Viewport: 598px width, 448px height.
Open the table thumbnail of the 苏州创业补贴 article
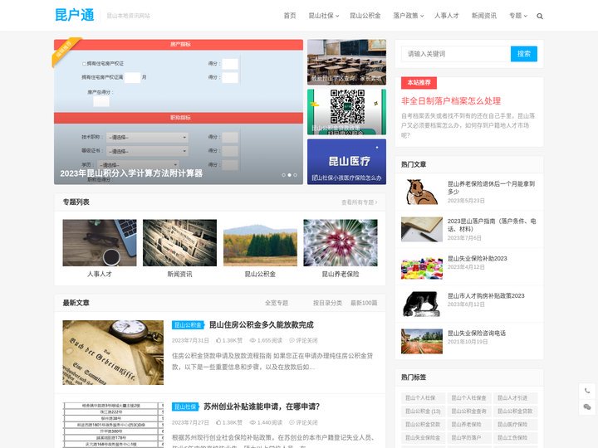point(113,425)
